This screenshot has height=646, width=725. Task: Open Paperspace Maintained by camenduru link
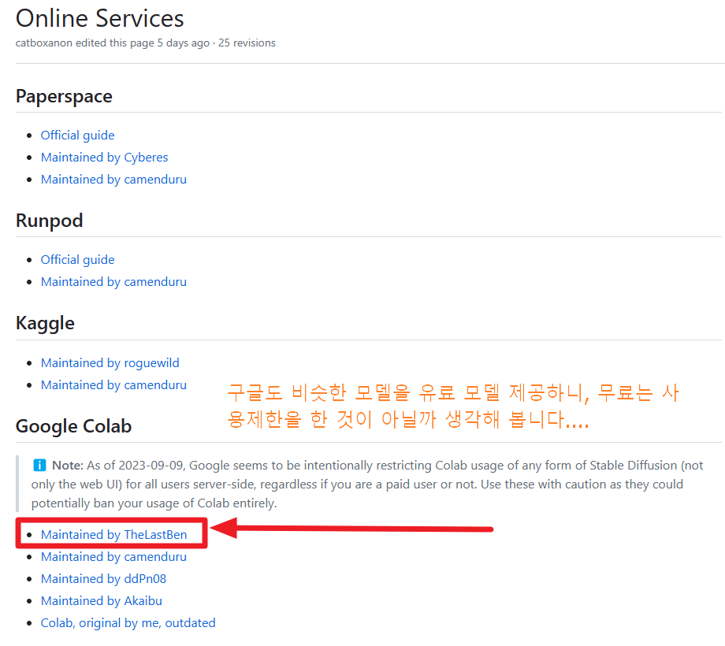click(x=113, y=180)
